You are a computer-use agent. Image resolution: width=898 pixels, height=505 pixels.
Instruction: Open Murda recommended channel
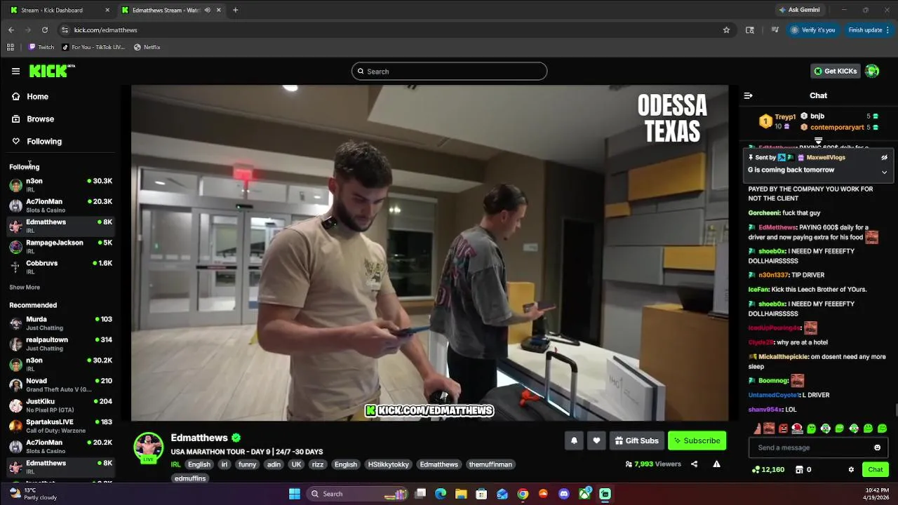(x=60, y=323)
